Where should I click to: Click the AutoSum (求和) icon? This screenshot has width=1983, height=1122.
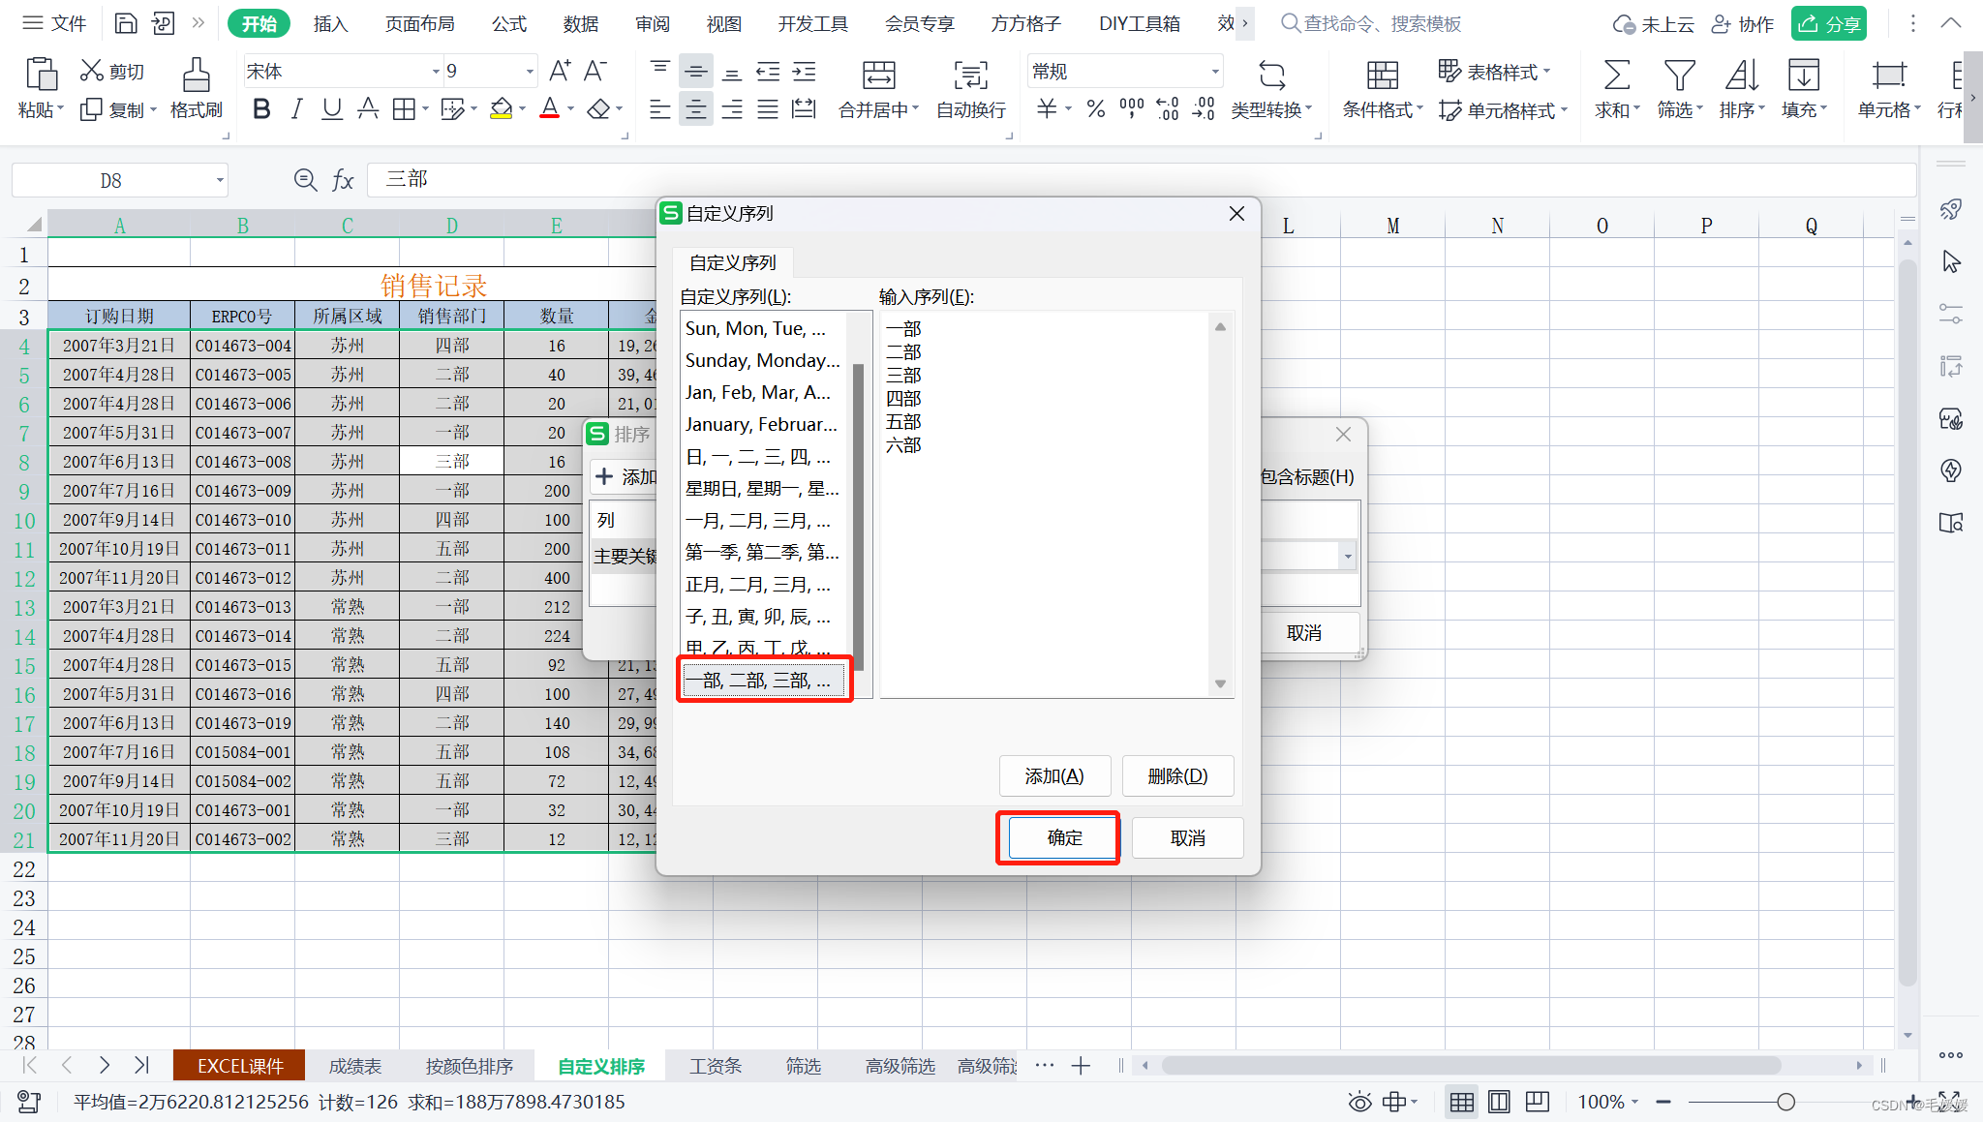[x=1616, y=76]
